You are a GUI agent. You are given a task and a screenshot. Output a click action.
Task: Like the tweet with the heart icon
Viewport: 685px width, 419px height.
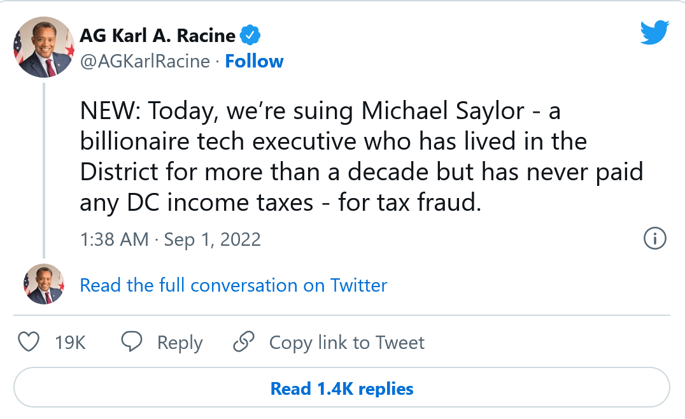(29, 342)
